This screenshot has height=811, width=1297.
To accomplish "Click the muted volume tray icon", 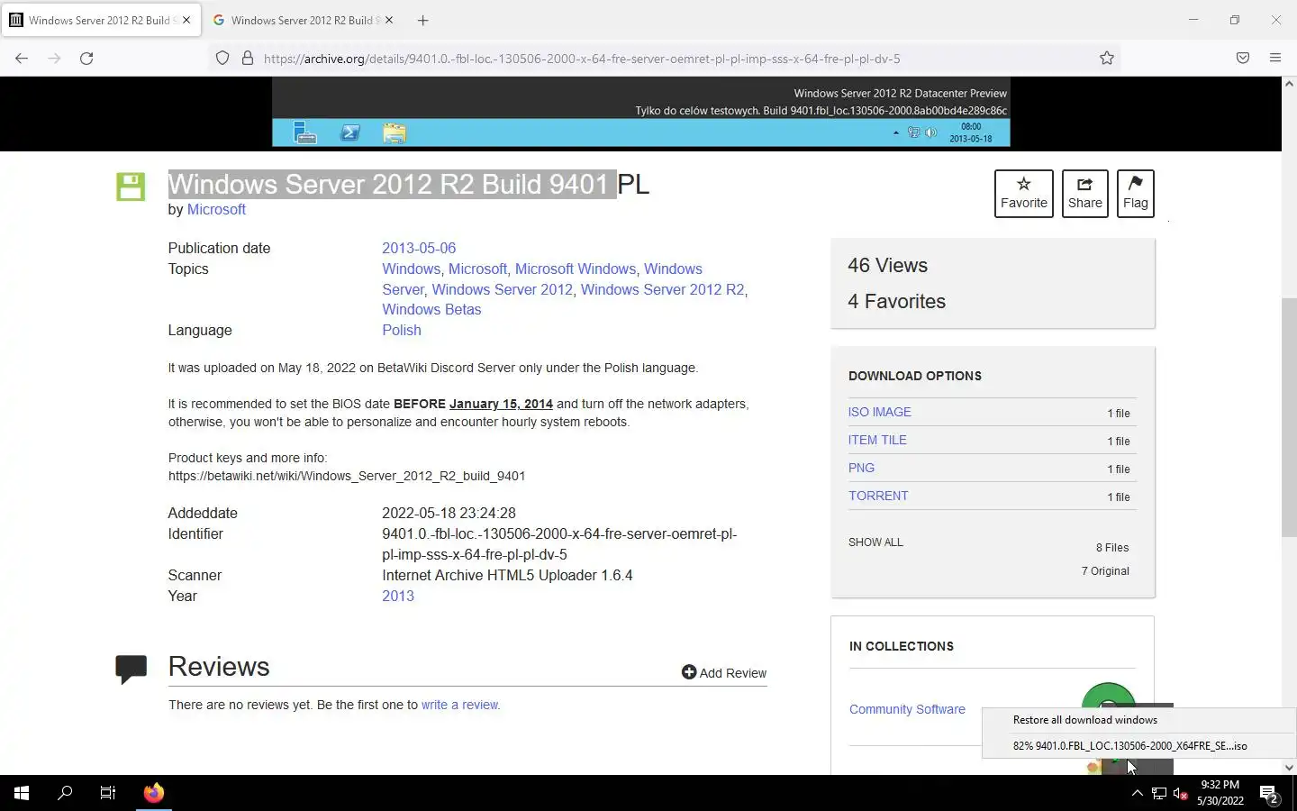I will pos(1181,793).
